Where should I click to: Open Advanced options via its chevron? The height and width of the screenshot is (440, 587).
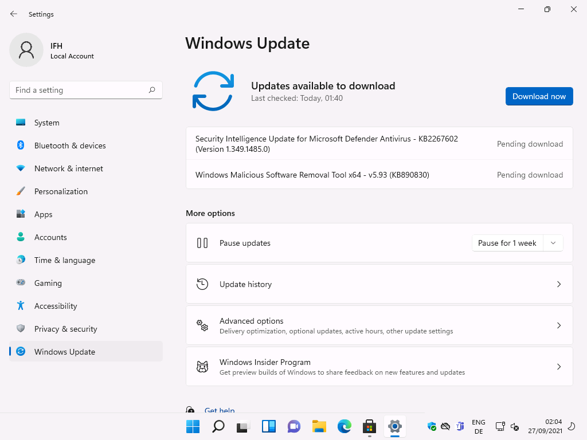point(558,325)
